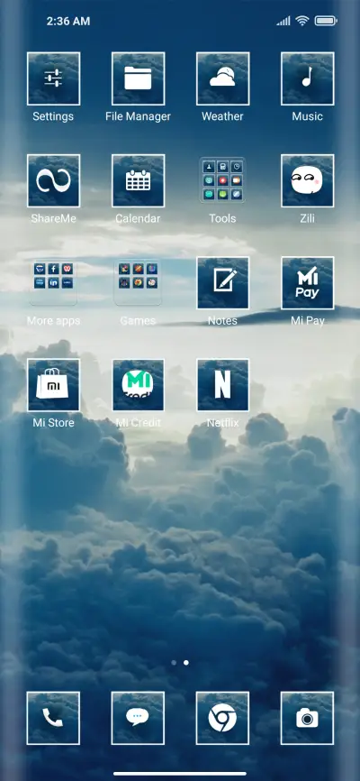Open the Phone dialer in dock
The width and height of the screenshot is (360, 781).
[53, 718]
